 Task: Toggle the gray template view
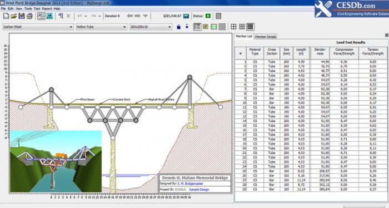pyautogui.click(x=222, y=27)
